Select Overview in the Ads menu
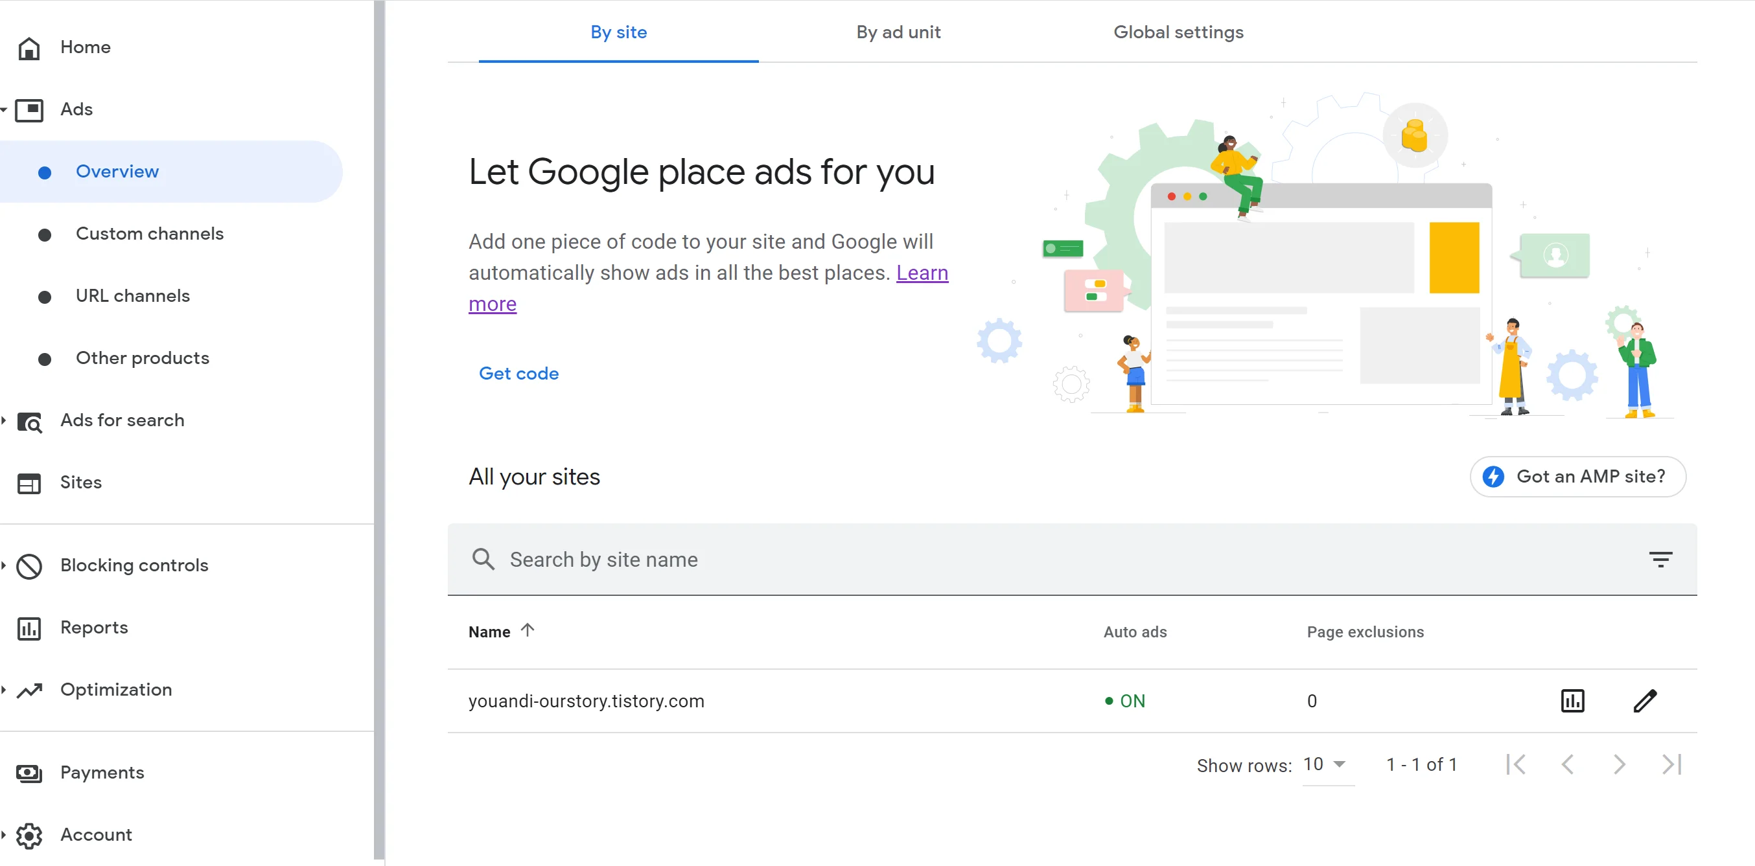The height and width of the screenshot is (866, 1755). point(170,172)
